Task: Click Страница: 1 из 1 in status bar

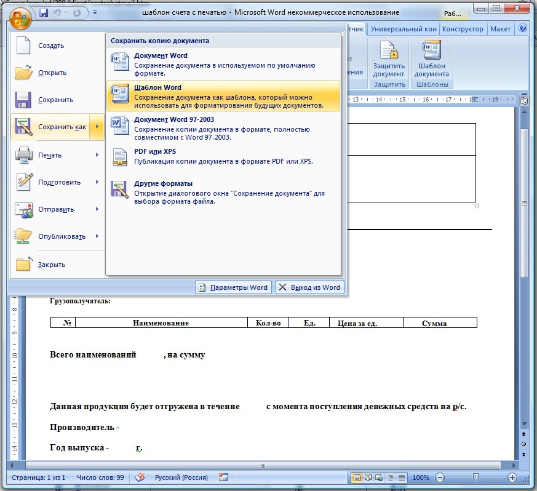Action: tap(38, 477)
